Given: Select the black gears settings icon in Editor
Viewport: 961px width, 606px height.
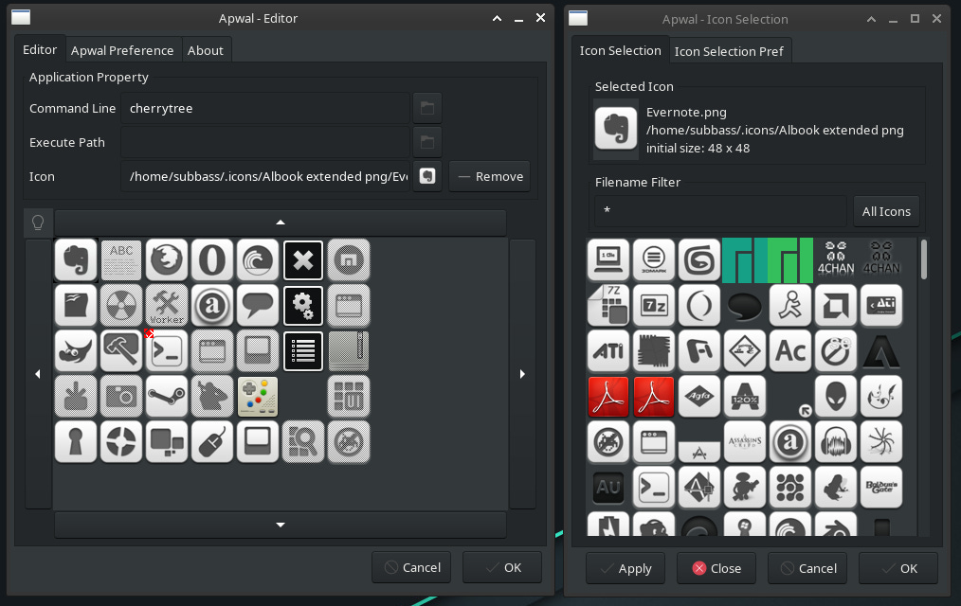Looking at the screenshot, I should click(x=303, y=306).
